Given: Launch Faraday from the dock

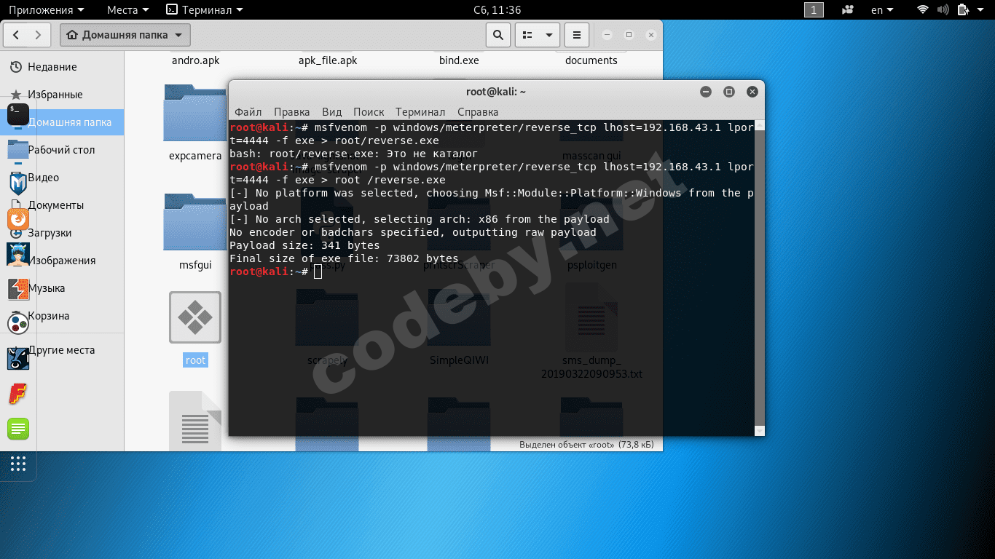Looking at the screenshot, I should 18,394.
